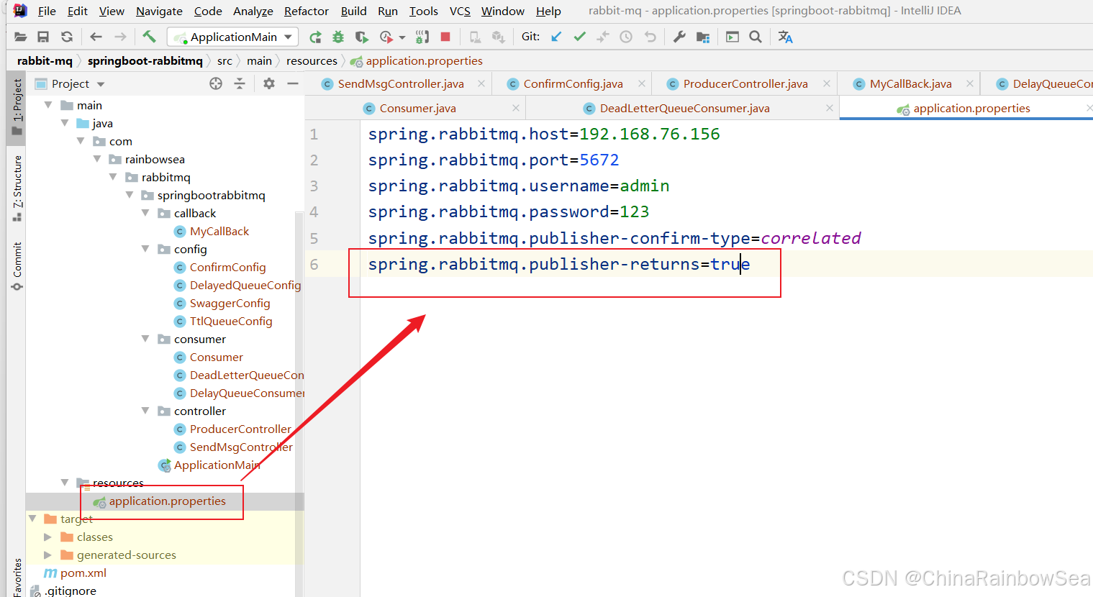The image size is (1093, 597).
Task: Expand the generated-sources folder
Action: [47, 555]
